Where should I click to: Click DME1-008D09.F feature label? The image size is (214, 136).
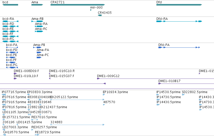26,71
